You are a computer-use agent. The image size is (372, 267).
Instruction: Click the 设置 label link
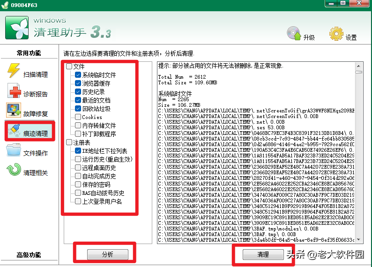[351, 37]
